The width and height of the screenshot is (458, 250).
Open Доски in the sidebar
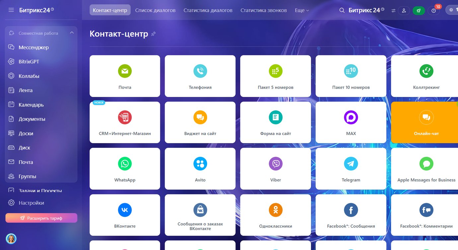click(x=41, y=133)
